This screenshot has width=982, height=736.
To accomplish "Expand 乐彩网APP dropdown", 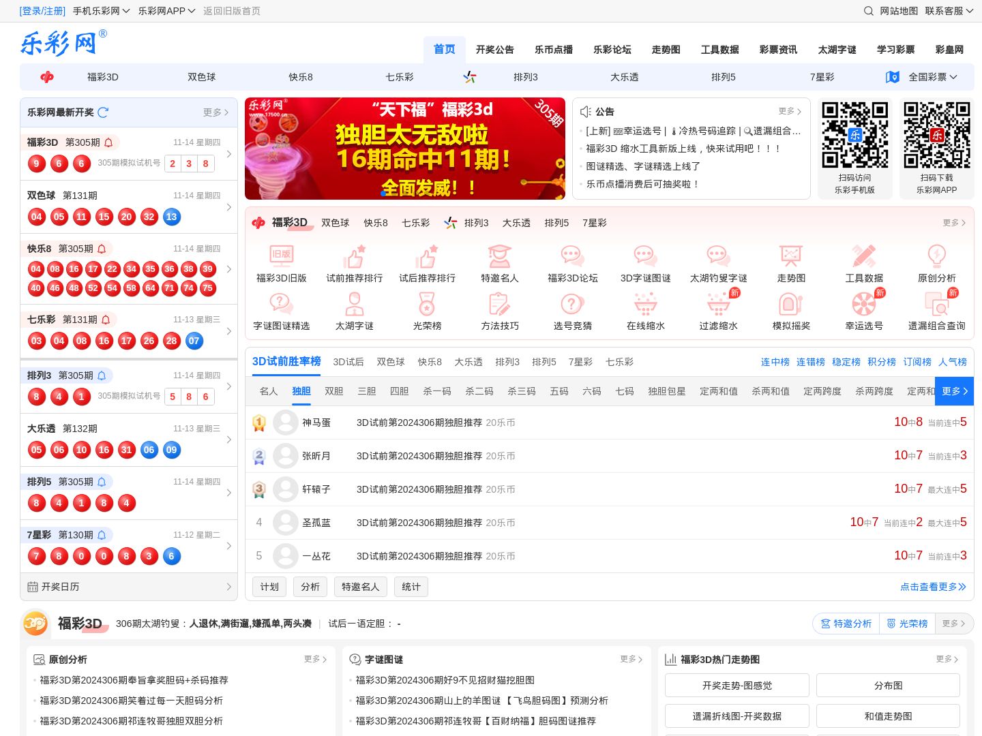I will tap(166, 11).
